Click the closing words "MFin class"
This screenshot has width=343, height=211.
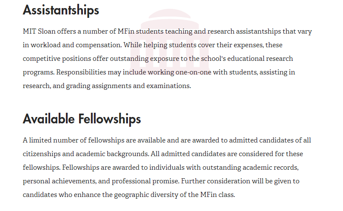click(x=217, y=195)
